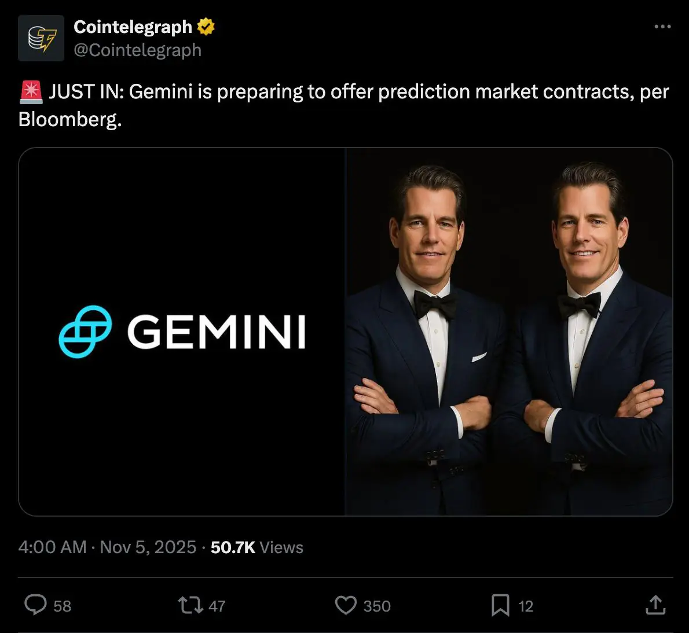
Task: Click the 50.7K Views counter
Action: (x=256, y=547)
